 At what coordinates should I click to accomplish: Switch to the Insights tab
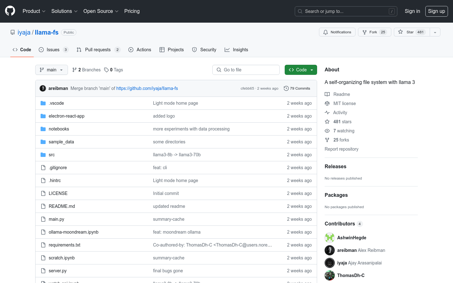[236, 50]
